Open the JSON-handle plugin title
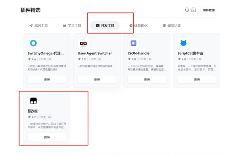Screen dimensions: 238x155 (x=138, y=54)
